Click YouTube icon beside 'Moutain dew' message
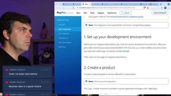 [x=7, y=82]
